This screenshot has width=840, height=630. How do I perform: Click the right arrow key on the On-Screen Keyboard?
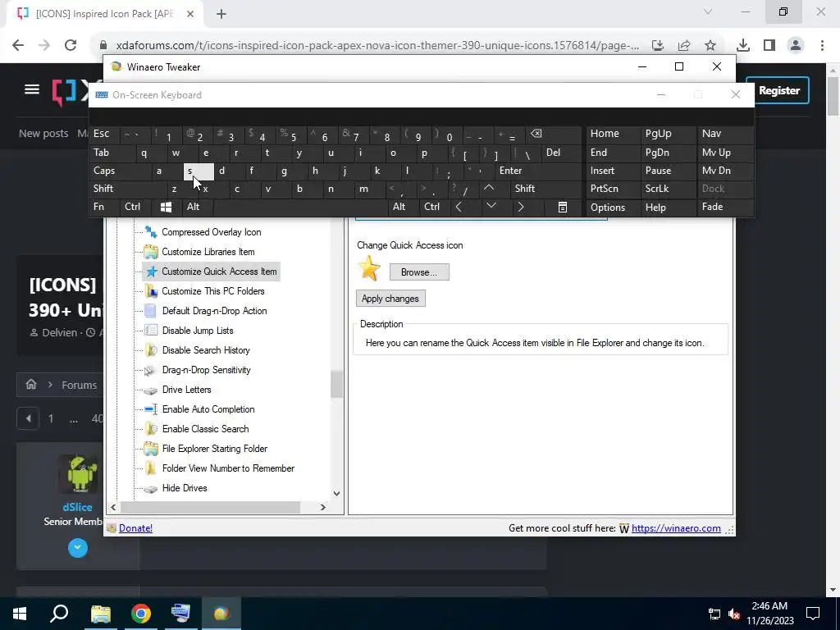(x=520, y=208)
